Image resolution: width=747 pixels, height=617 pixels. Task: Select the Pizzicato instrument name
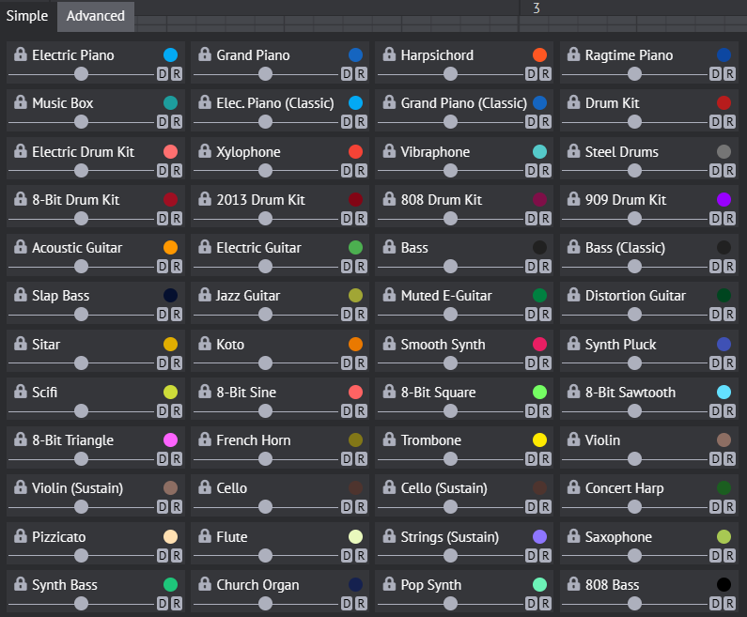pos(59,537)
